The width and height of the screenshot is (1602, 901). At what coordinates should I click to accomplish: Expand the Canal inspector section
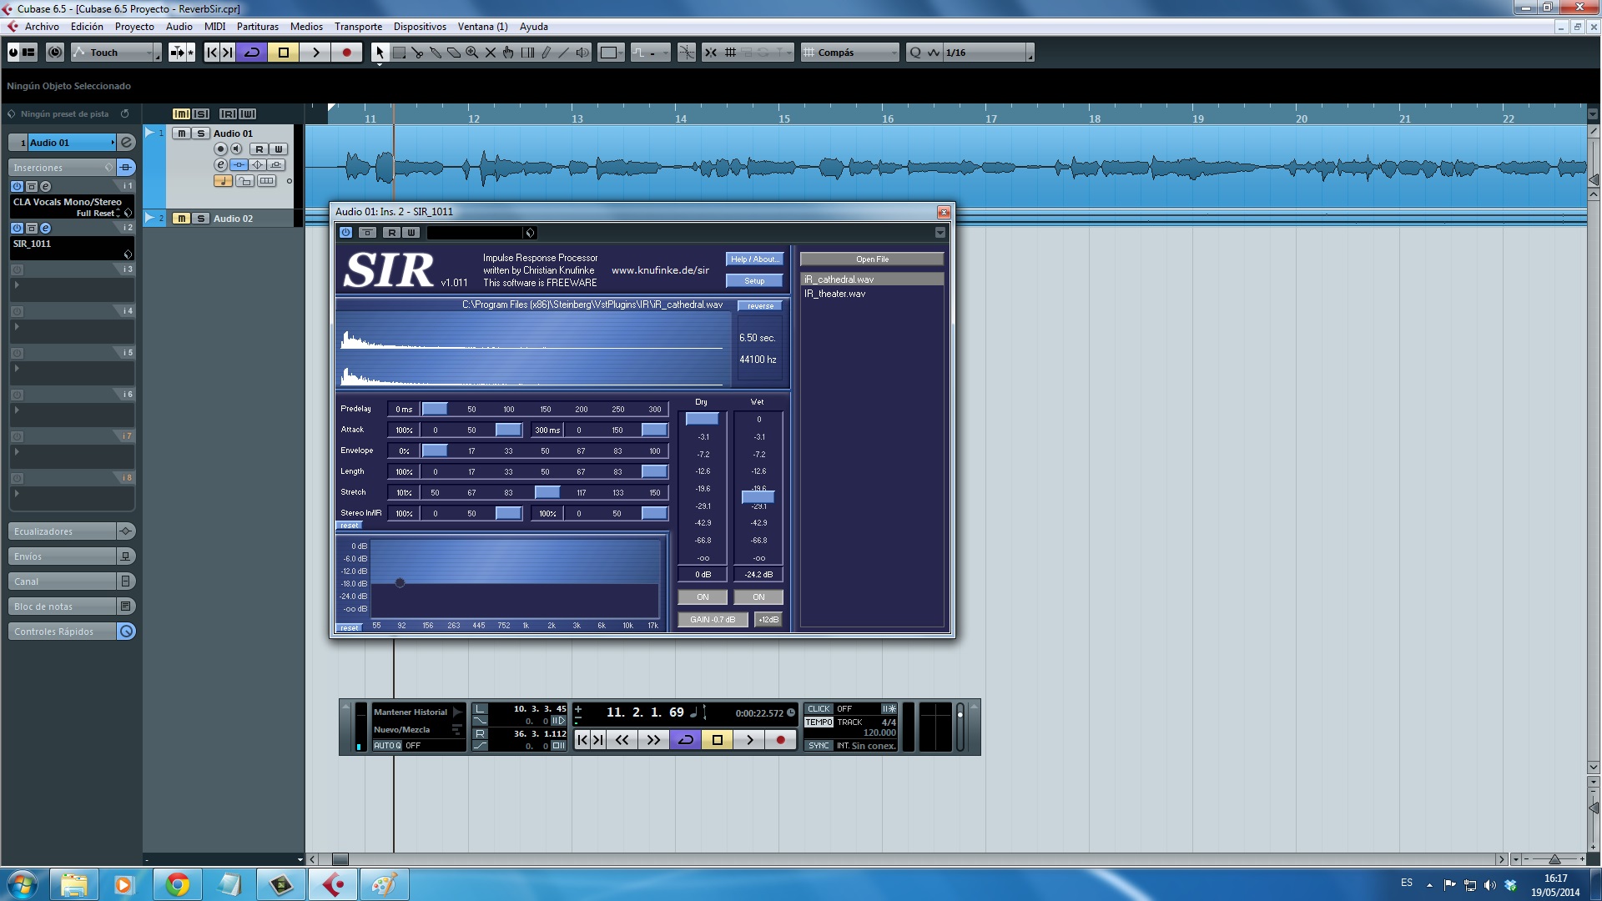pos(63,581)
